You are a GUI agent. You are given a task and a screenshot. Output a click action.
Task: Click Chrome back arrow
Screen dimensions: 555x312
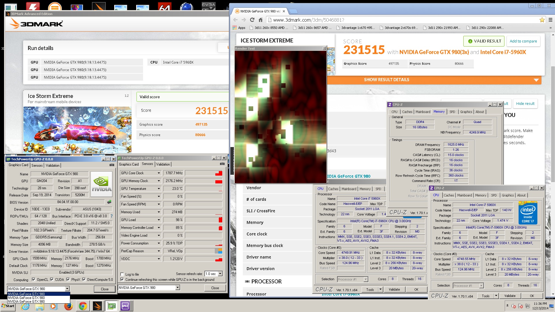235,20
